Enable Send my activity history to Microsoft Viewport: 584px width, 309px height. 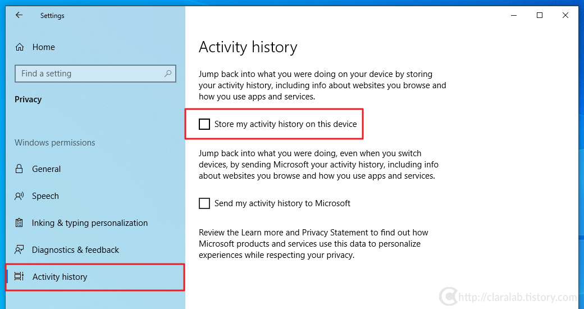pyautogui.click(x=204, y=203)
